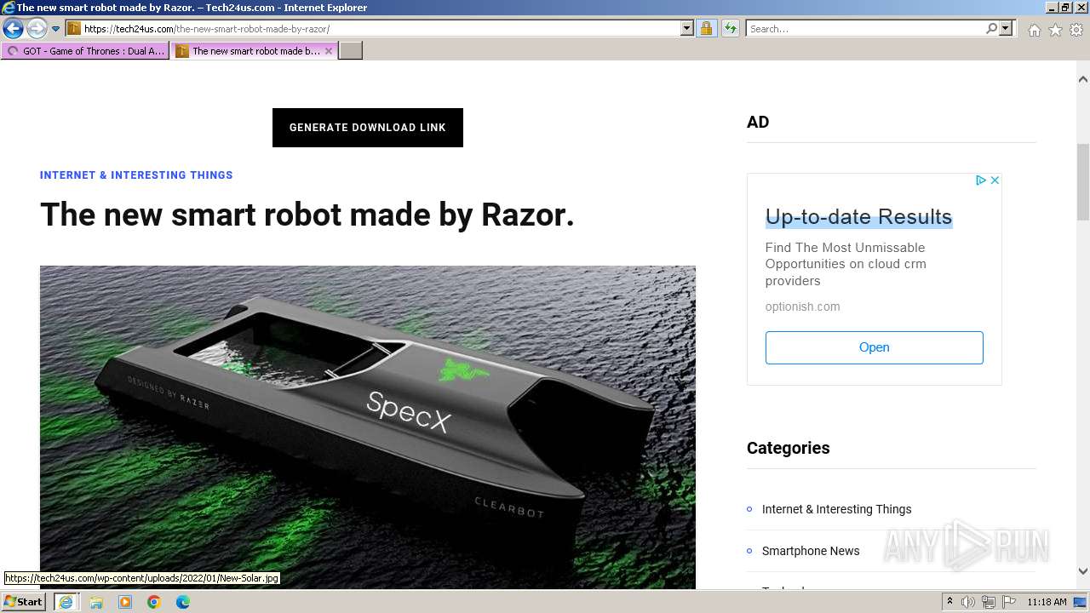
Task: Open the Windows Start menu
Action: pos(23,602)
